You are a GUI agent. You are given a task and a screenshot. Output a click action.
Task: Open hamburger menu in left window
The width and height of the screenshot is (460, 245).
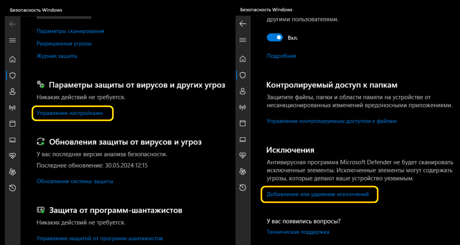[x=12, y=40]
